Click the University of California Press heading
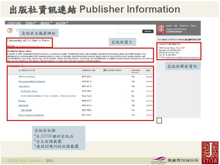Image resolution: width=220 pixels, height=165 pixels. 28,41
